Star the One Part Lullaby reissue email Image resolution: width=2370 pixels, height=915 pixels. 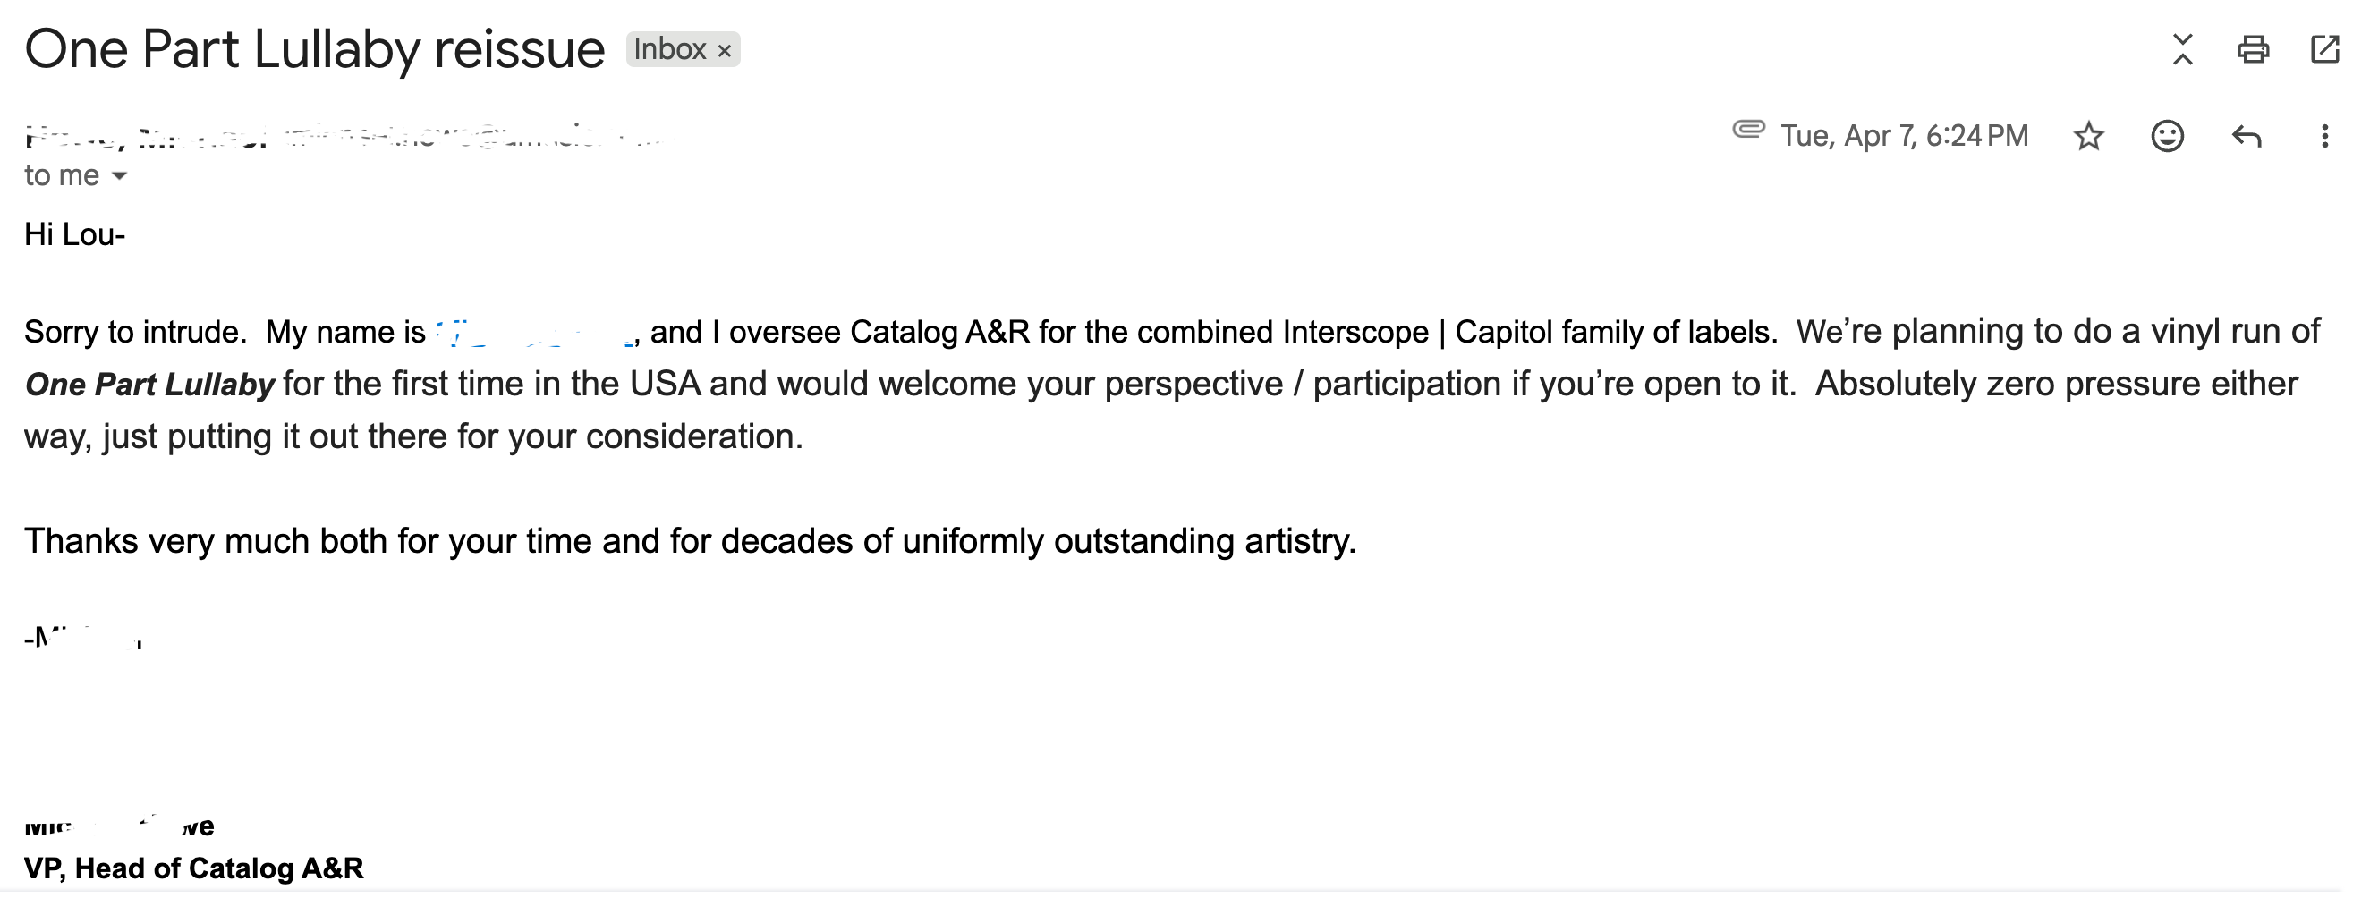pos(2088,136)
